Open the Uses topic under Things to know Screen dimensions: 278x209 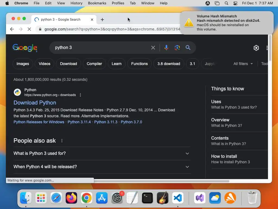click(239, 104)
